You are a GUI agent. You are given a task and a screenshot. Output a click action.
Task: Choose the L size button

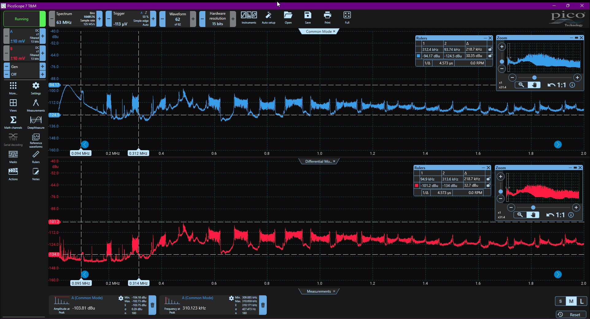pos(582,301)
